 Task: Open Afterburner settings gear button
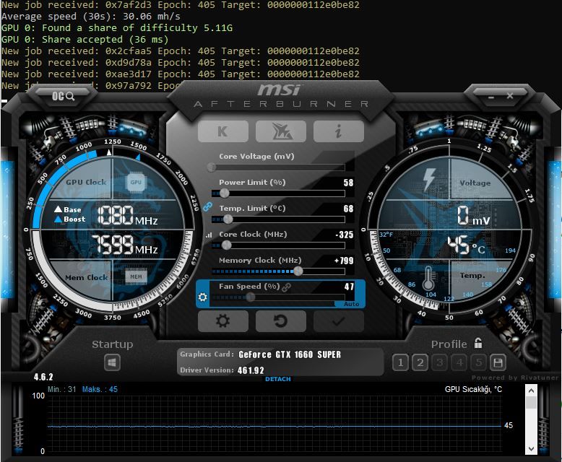(223, 321)
